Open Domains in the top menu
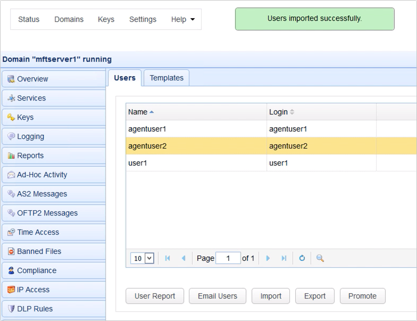 pos(69,19)
